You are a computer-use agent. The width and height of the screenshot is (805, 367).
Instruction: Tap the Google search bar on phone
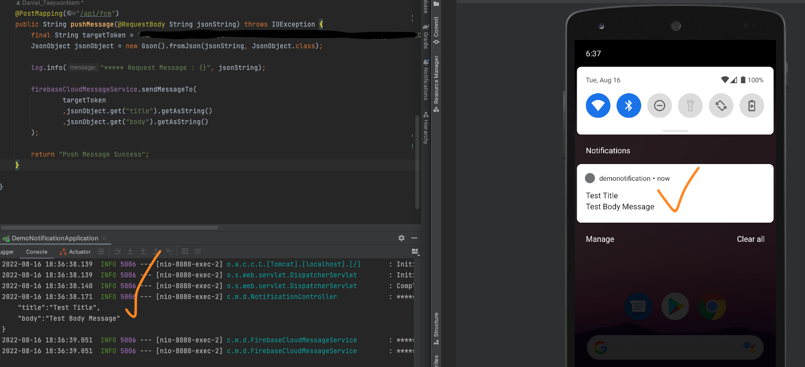[x=675, y=347]
